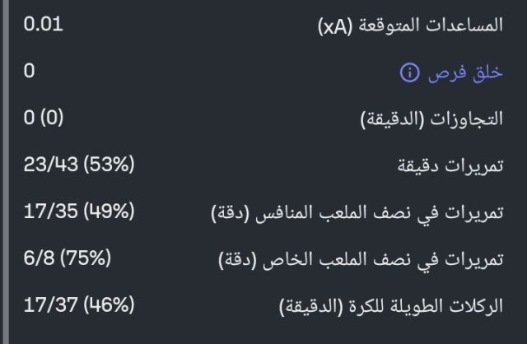Click the (46%) long ball percentage
The height and width of the screenshot is (344, 527).
point(109,305)
